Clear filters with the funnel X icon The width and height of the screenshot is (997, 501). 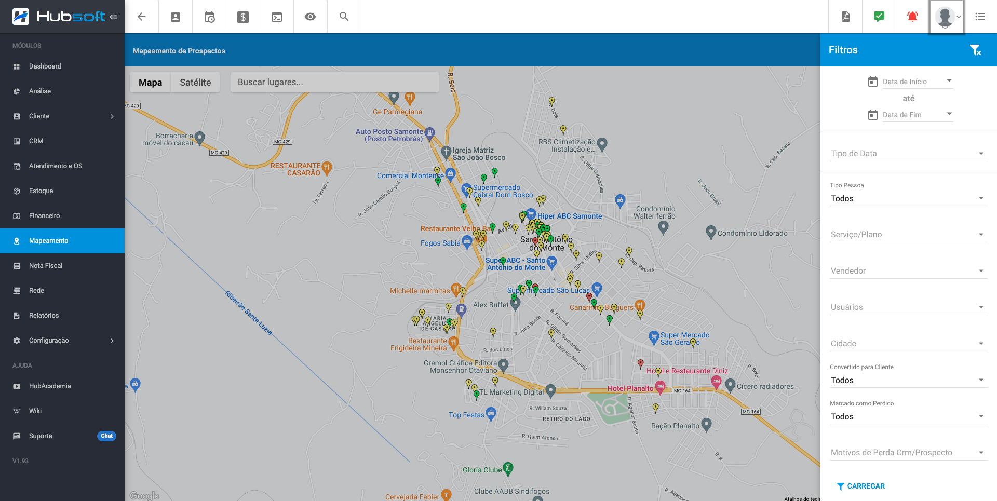[976, 50]
